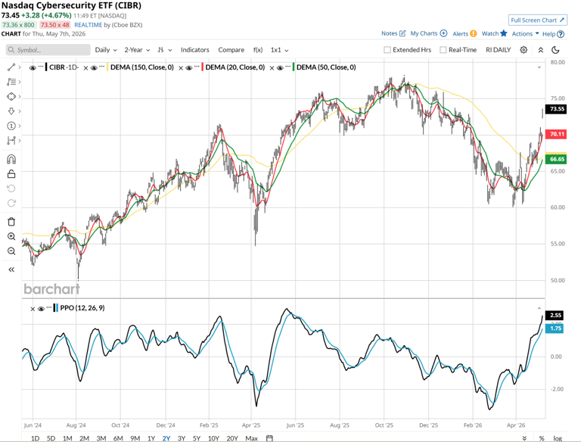Select the 1Y time range
This screenshot has height=442, width=581.
click(151, 438)
